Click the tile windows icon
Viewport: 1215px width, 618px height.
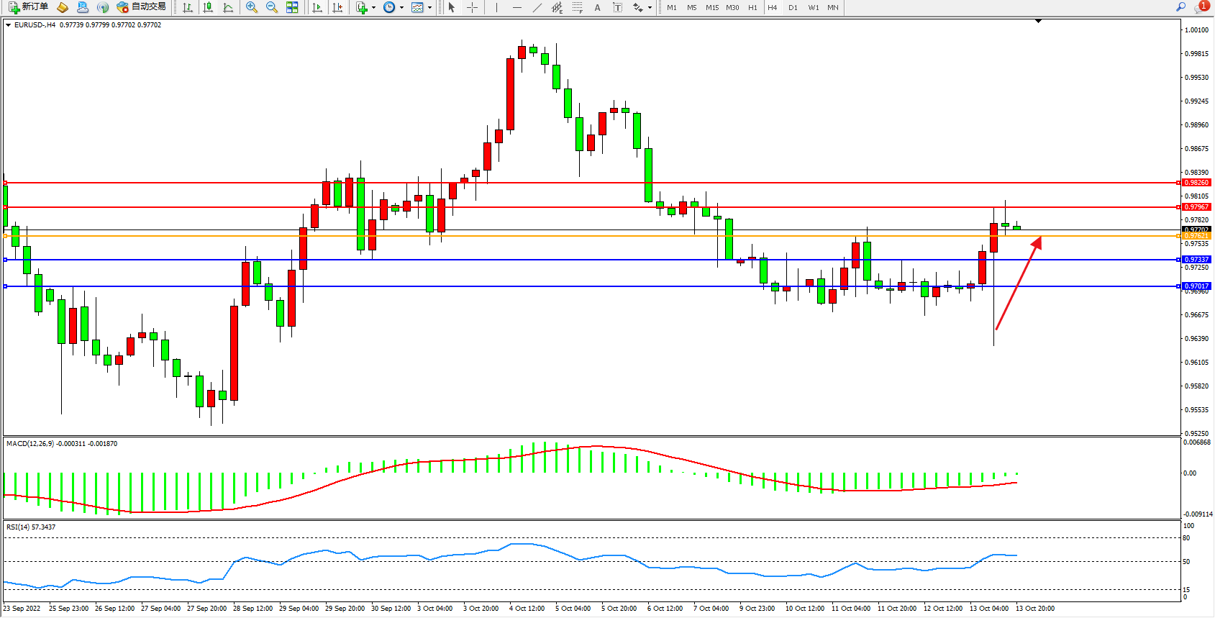tap(292, 7)
